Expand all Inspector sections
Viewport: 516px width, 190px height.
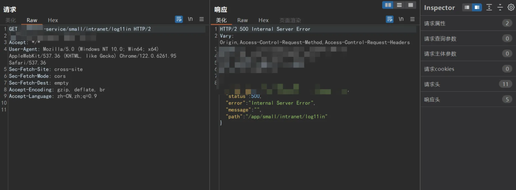point(489,7)
